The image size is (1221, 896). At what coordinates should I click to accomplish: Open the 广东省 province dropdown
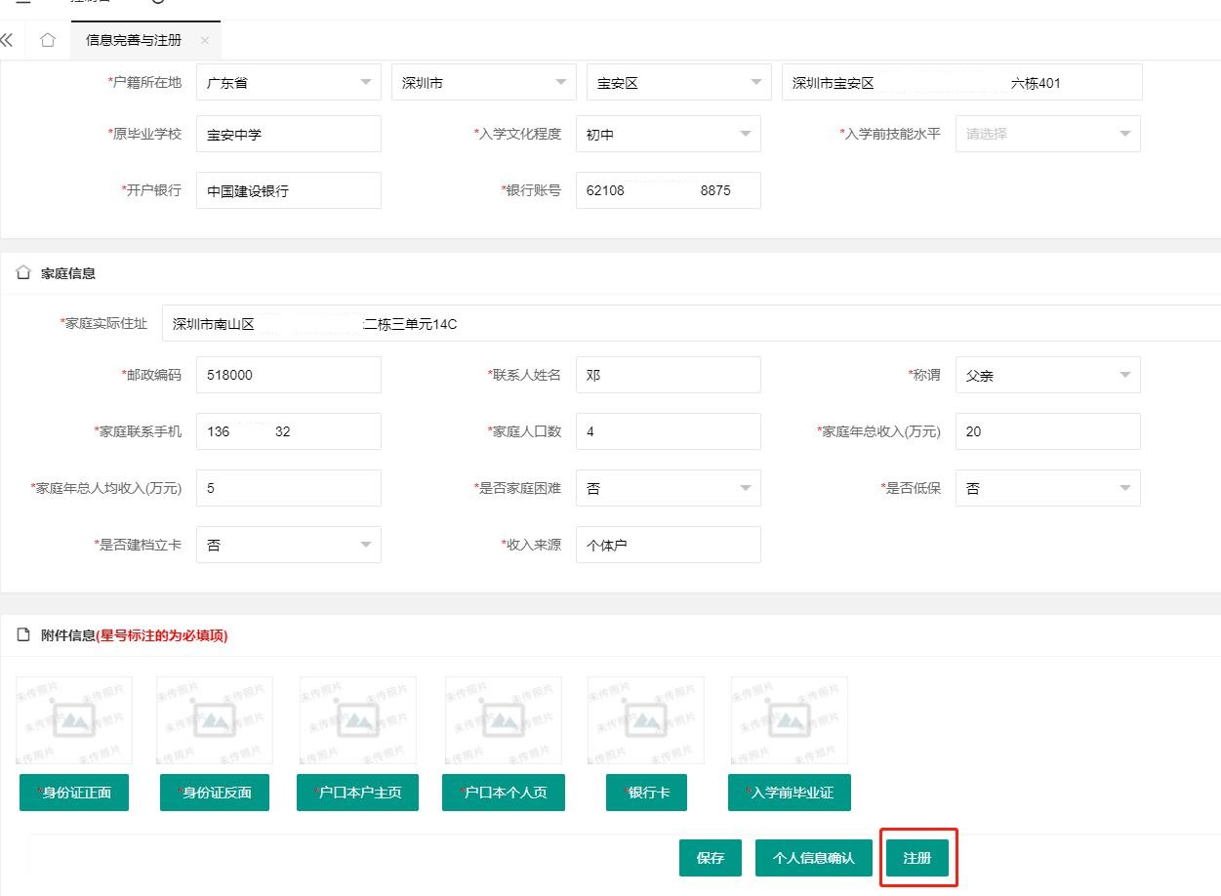tap(289, 82)
